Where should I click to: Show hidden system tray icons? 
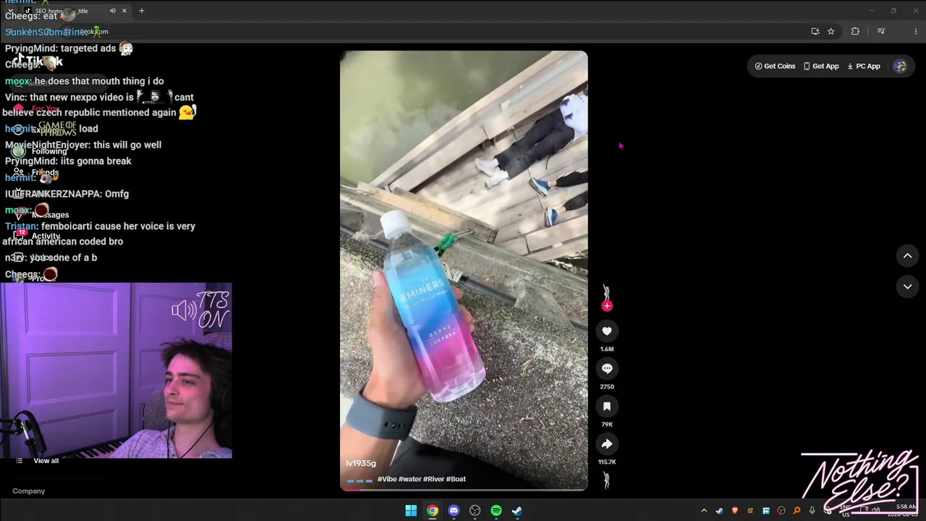click(704, 511)
